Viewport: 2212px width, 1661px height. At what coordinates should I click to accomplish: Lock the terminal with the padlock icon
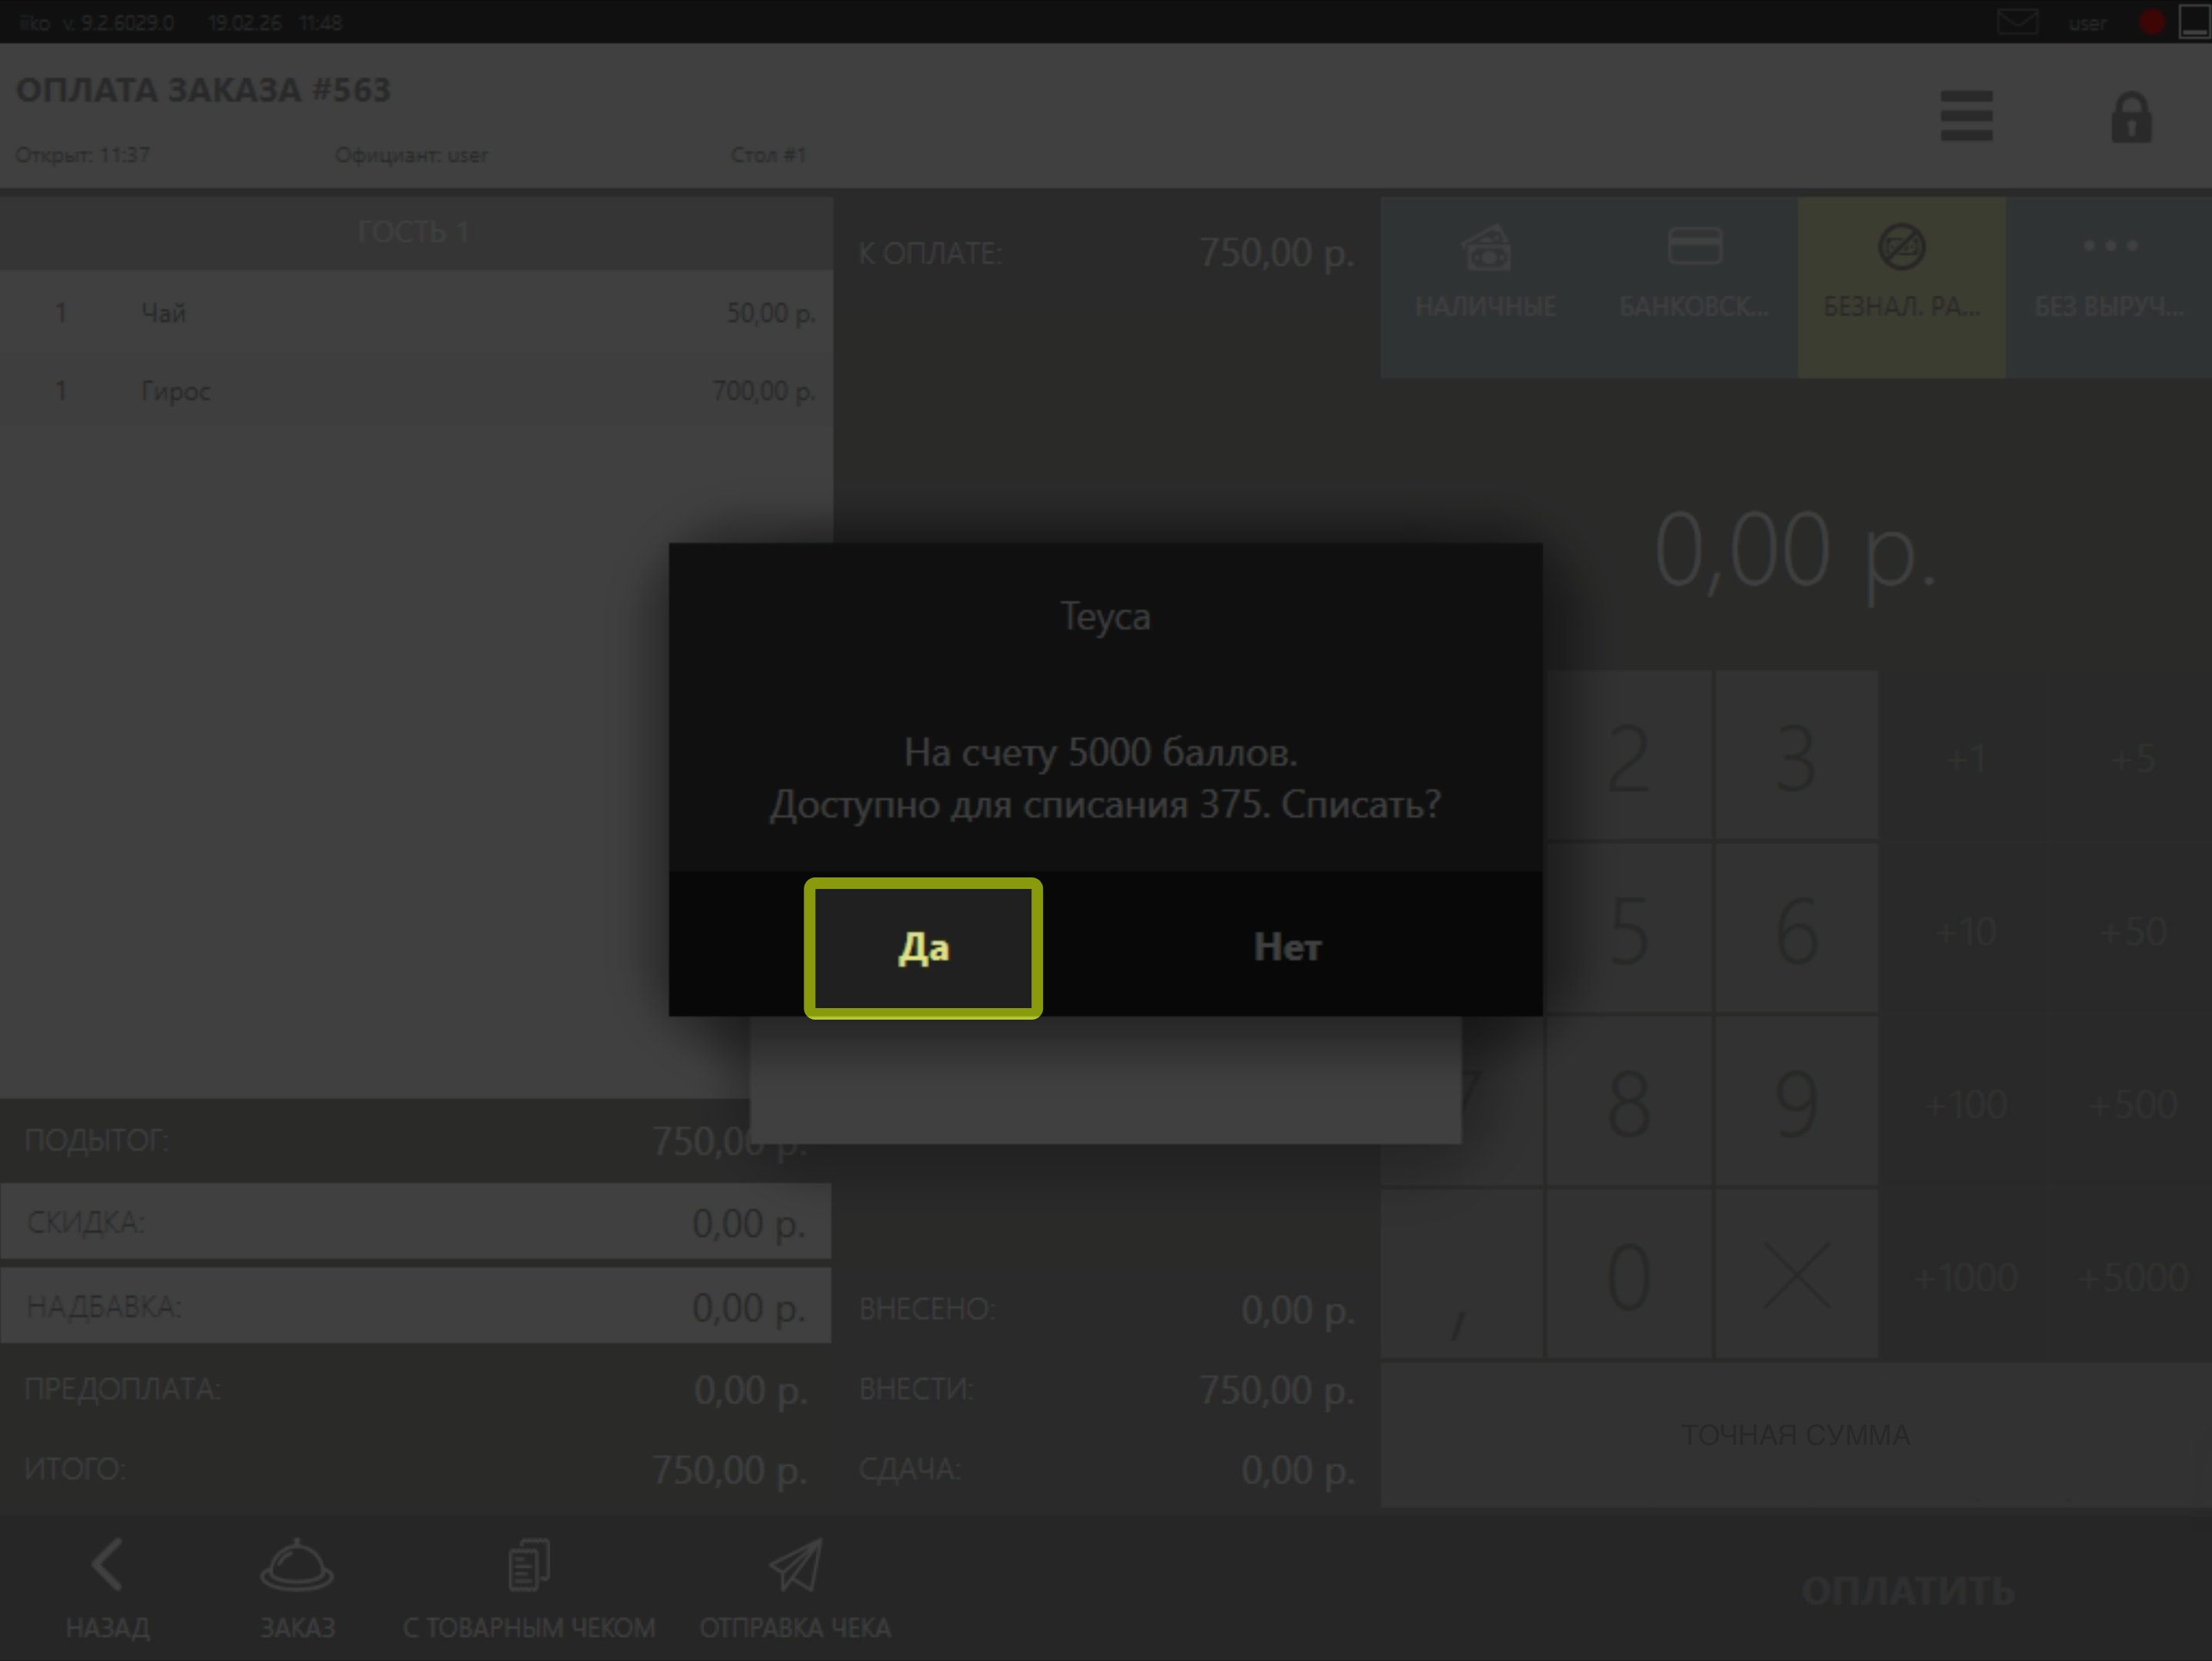click(2131, 118)
